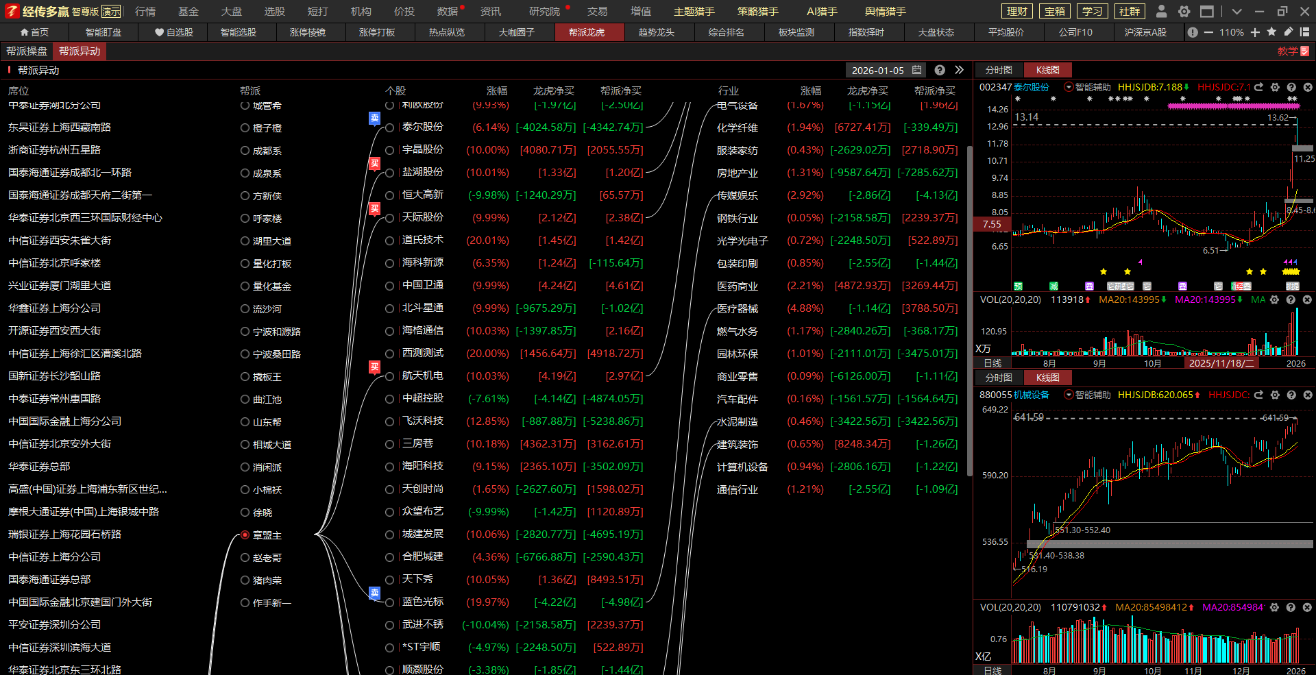Select the 章盟主 radio button
The height and width of the screenshot is (675, 1316).
pyautogui.click(x=245, y=535)
